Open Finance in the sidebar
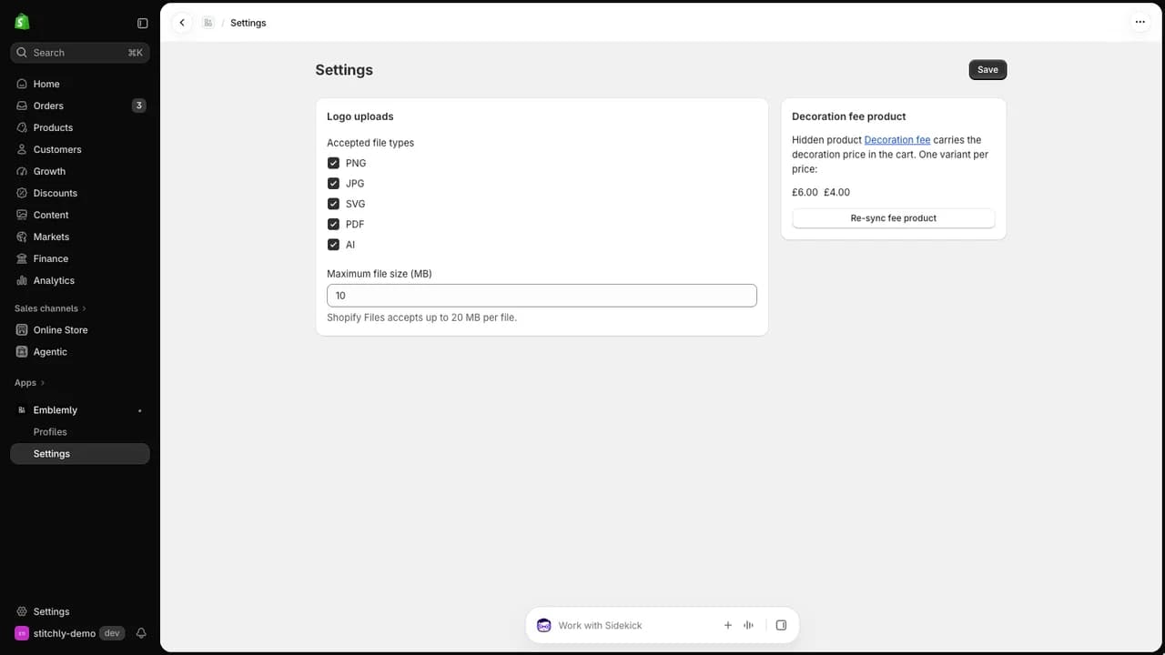 (80, 258)
